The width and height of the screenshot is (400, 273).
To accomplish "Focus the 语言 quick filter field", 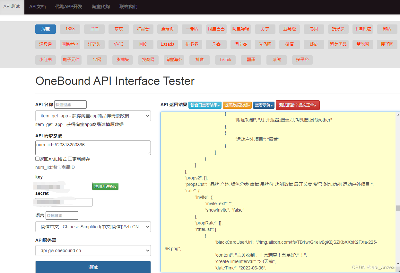I will click(x=62, y=215).
